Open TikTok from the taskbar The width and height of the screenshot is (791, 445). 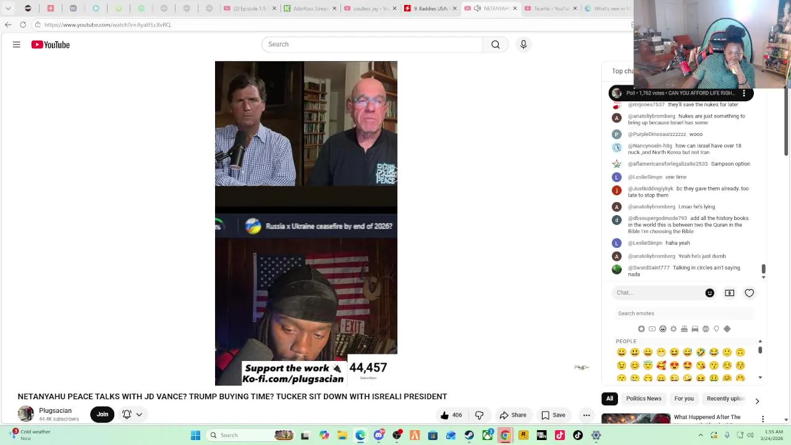pos(578,435)
